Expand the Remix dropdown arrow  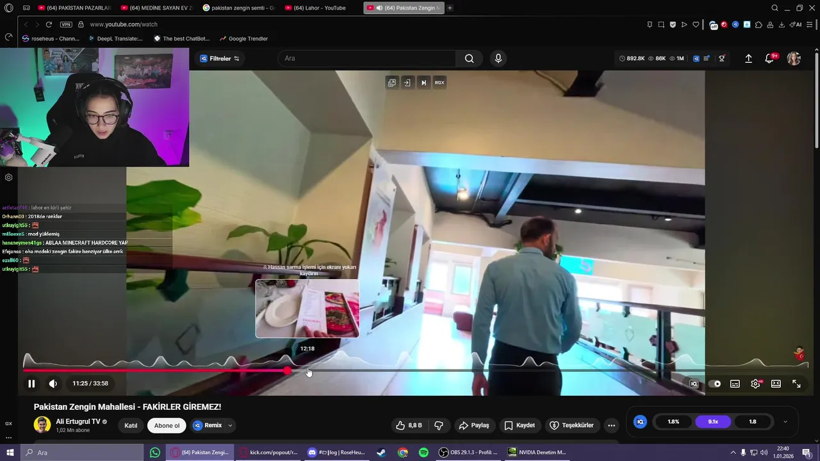(230, 425)
